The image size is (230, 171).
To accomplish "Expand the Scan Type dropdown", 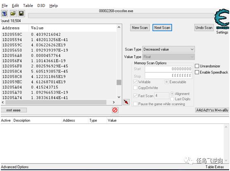I will coord(168,49).
